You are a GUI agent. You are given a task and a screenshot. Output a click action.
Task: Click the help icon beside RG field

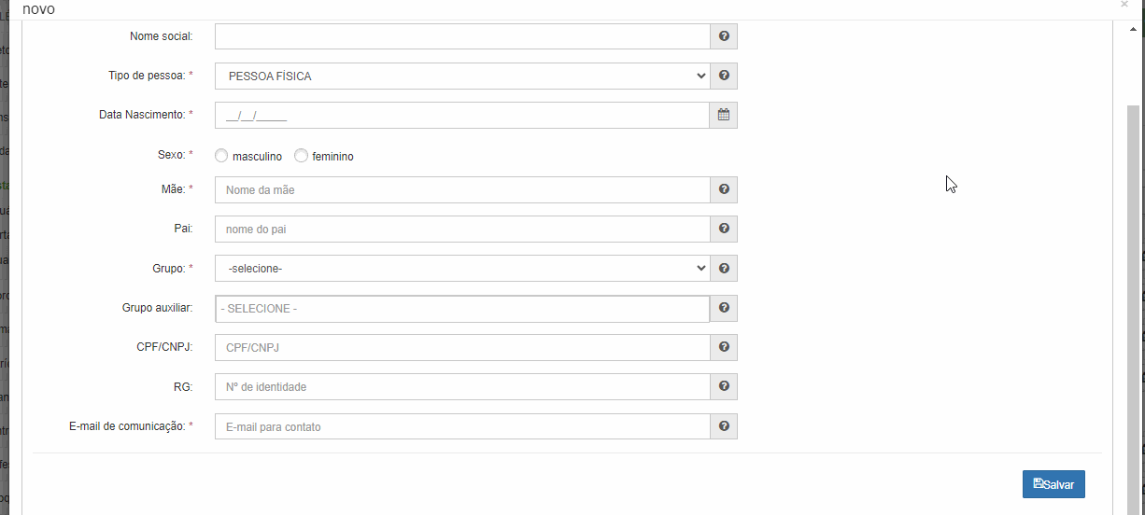point(724,386)
